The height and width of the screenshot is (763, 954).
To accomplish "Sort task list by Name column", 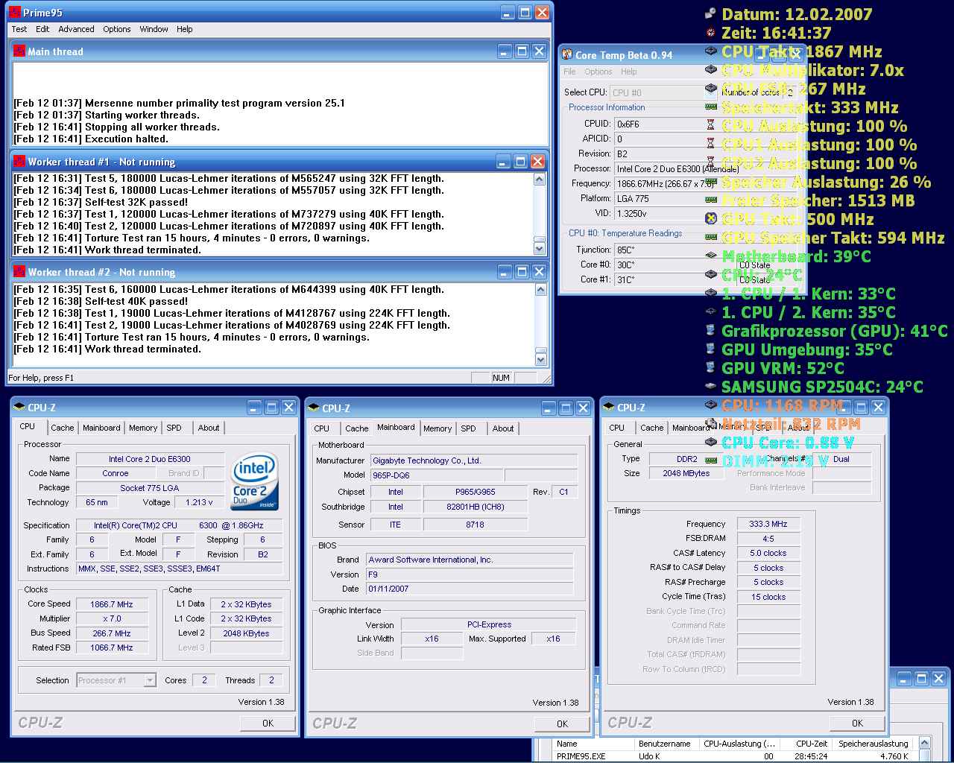I will coord(594,744).
